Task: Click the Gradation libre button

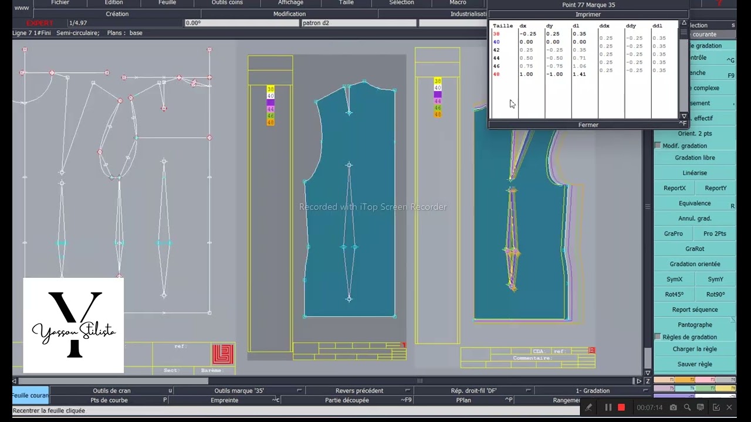Action: tap(695, 158)
